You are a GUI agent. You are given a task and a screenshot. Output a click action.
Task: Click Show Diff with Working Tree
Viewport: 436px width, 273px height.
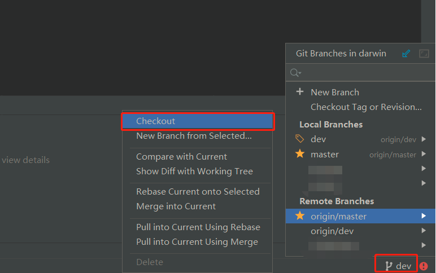click(194, 171)
